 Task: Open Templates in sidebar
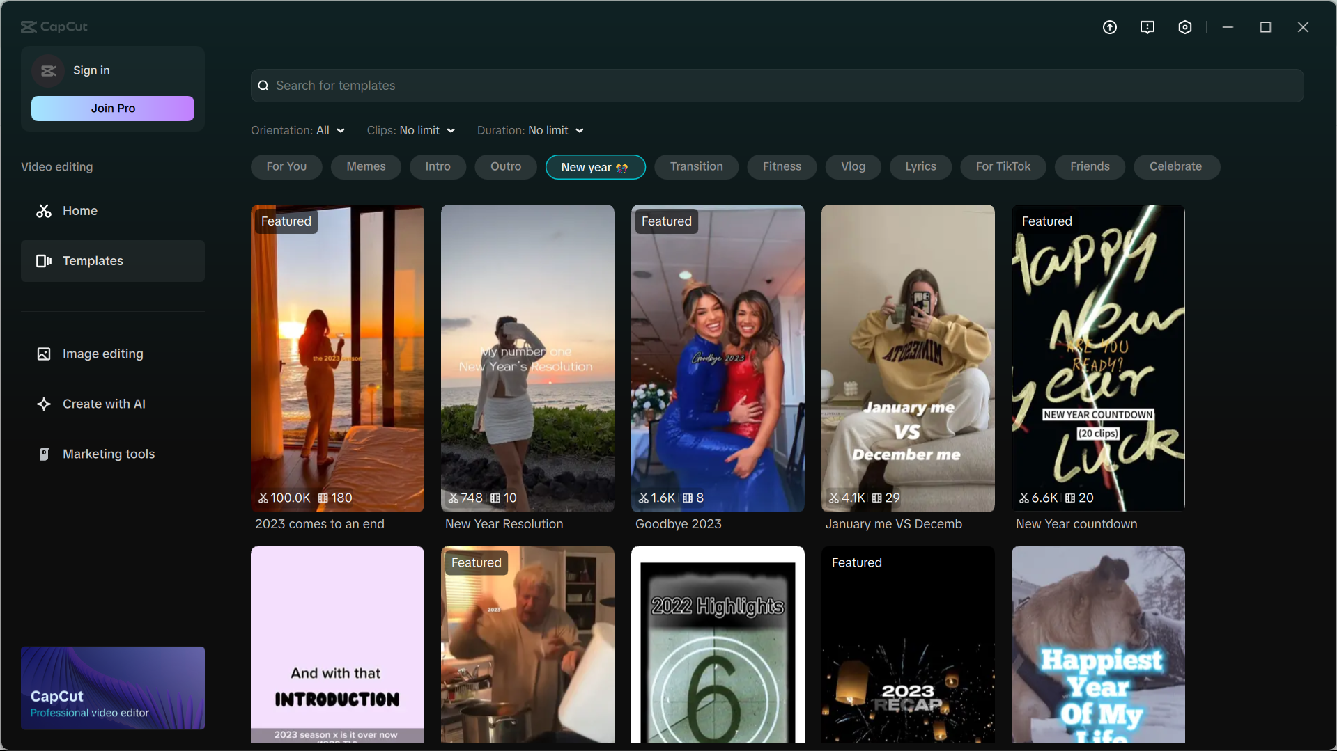coord(113,261)
